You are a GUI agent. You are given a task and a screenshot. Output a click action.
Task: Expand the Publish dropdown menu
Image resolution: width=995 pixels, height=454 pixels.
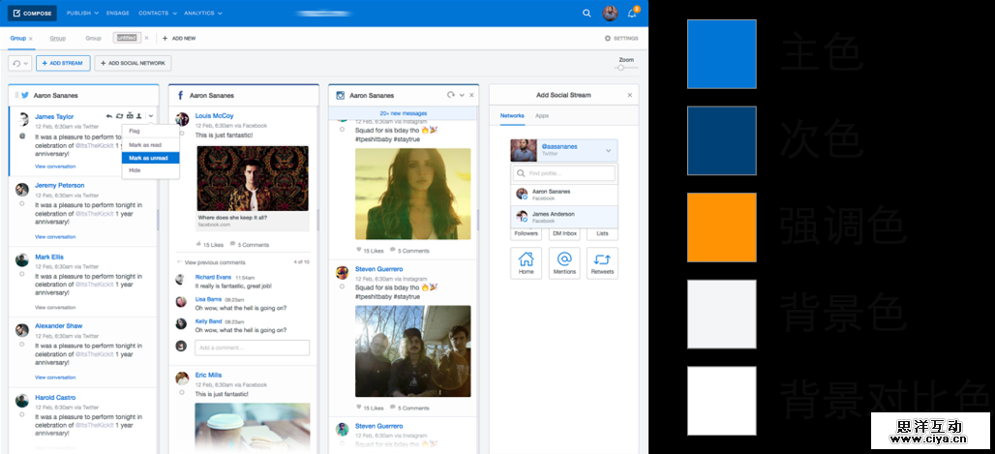coord(82,14)
